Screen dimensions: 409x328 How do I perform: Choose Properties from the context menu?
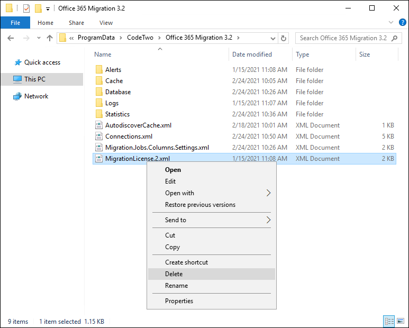[212, 301]
